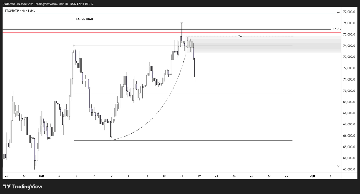This screenshot has width=360, height=194.
Task: Click the Apr date label
Action: (313, 176)
